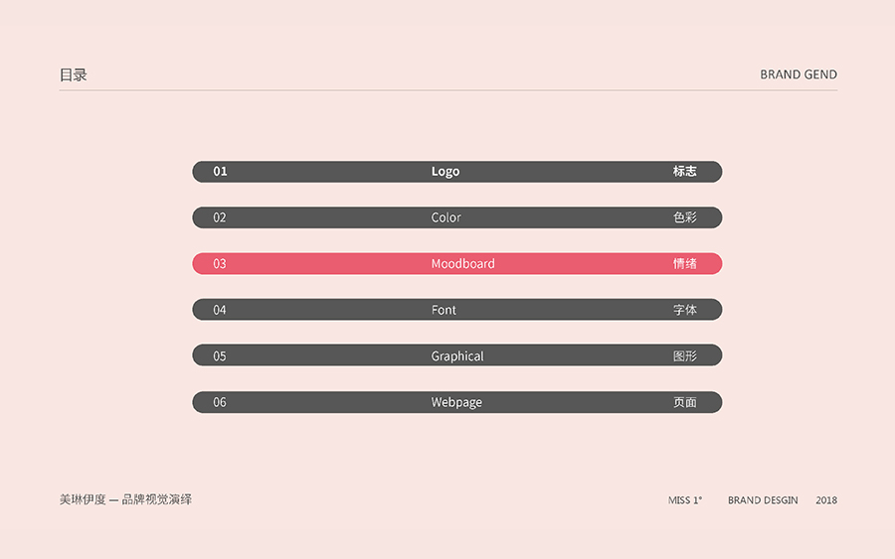Click the 字体 label on the Font bar
Viewport: 895px width, 559px height.
pyautogui.click(x=684, y=310)
